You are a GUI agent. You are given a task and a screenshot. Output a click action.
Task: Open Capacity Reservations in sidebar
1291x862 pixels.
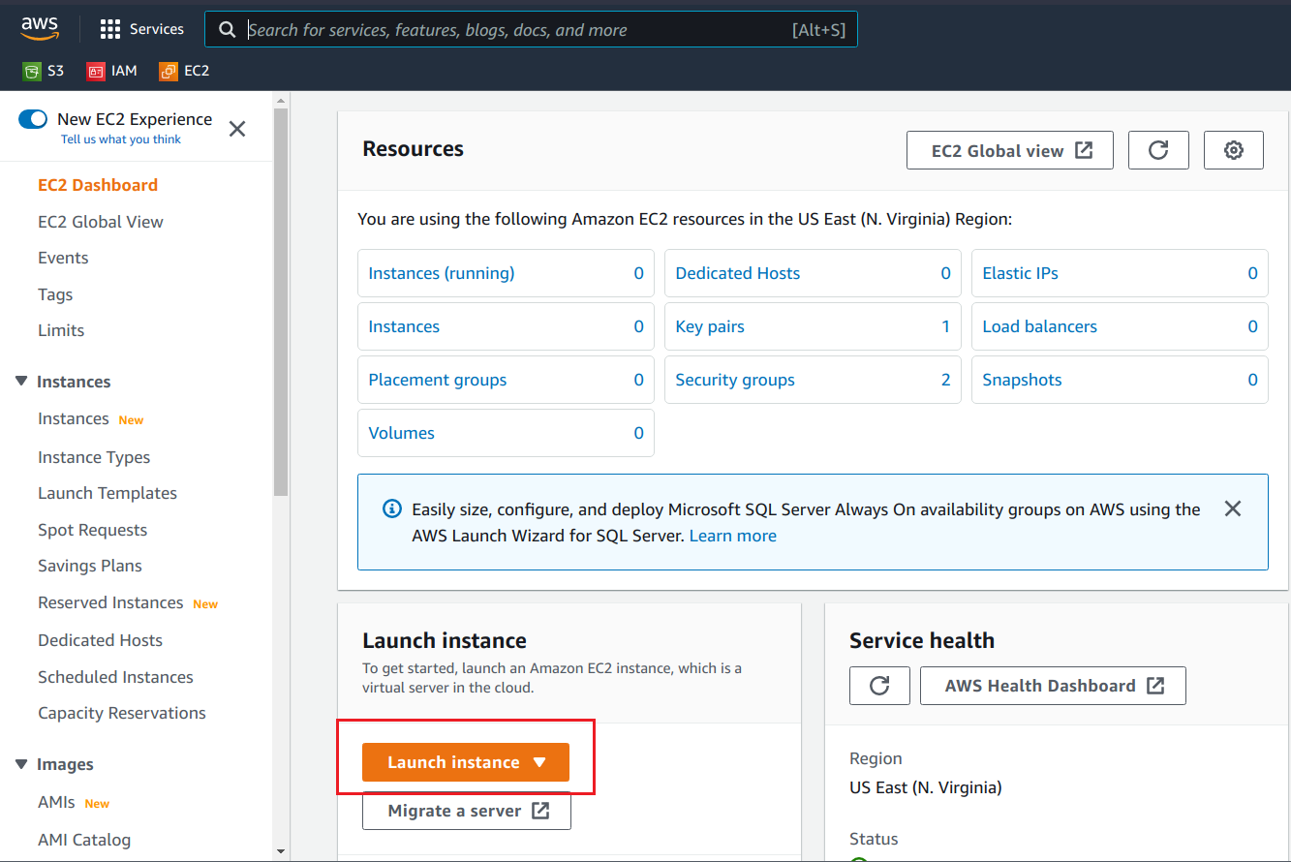point(122,713)
